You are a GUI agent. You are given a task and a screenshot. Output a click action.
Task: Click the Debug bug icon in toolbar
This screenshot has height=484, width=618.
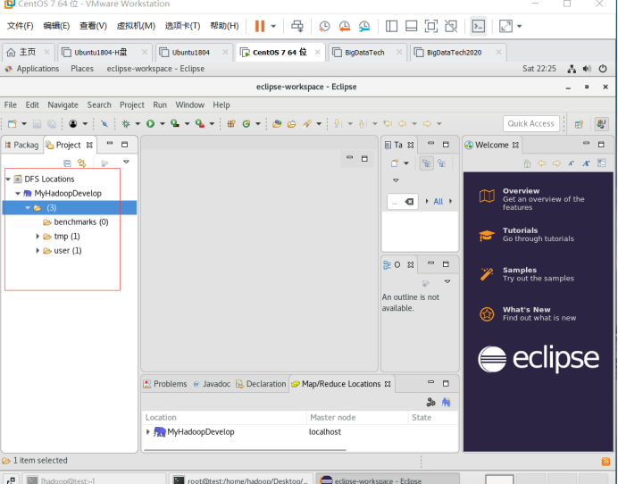pyautogui.click(x=126, y=124)
